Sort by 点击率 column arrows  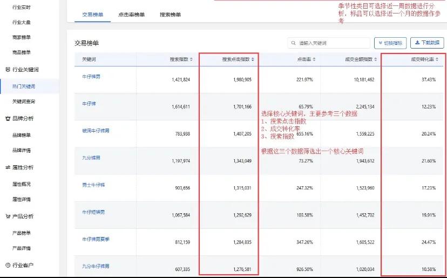(314, 59)
